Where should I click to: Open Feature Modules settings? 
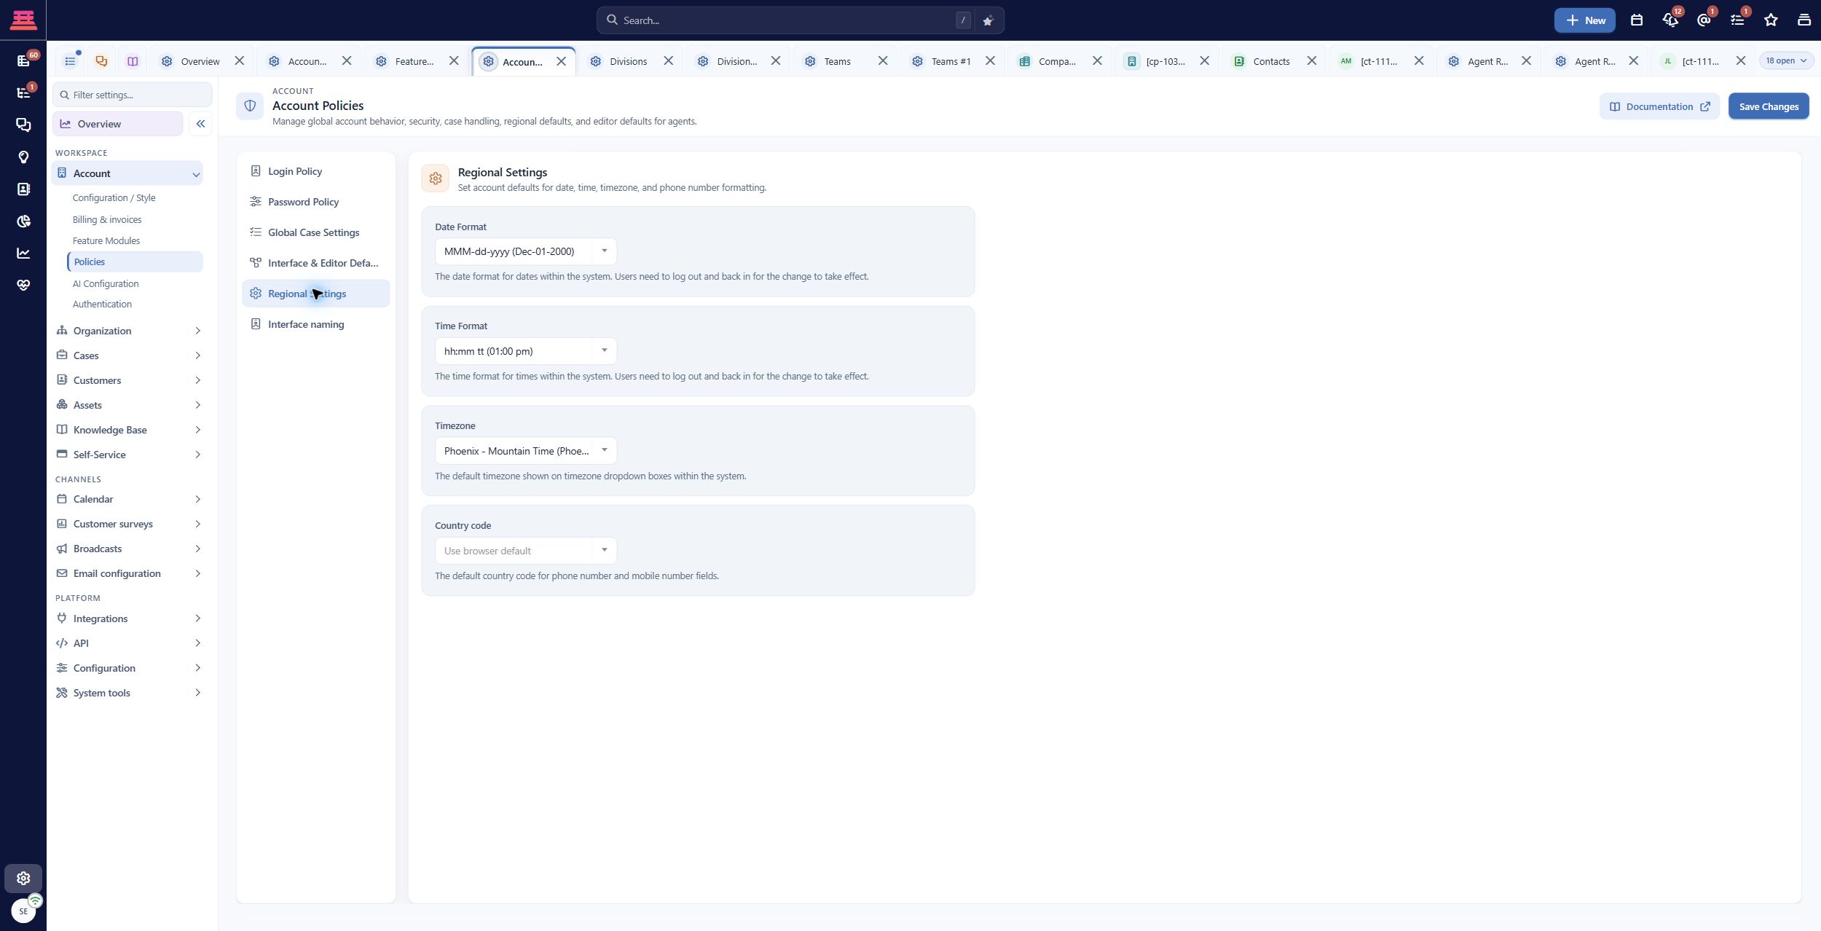pyautogui.click(x=106, y=240)
